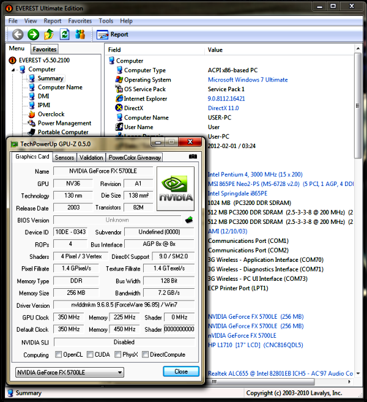This screenshot has height=402, width=367.
Task: Select Overclock flame icon in the tree
Action: coord(32,114)
